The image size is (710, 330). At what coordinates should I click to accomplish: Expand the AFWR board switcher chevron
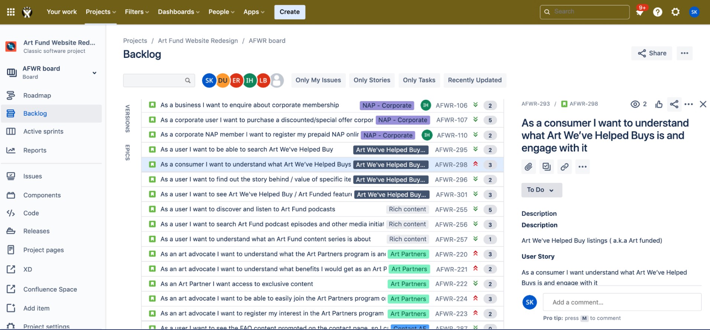tap(94, 73)
